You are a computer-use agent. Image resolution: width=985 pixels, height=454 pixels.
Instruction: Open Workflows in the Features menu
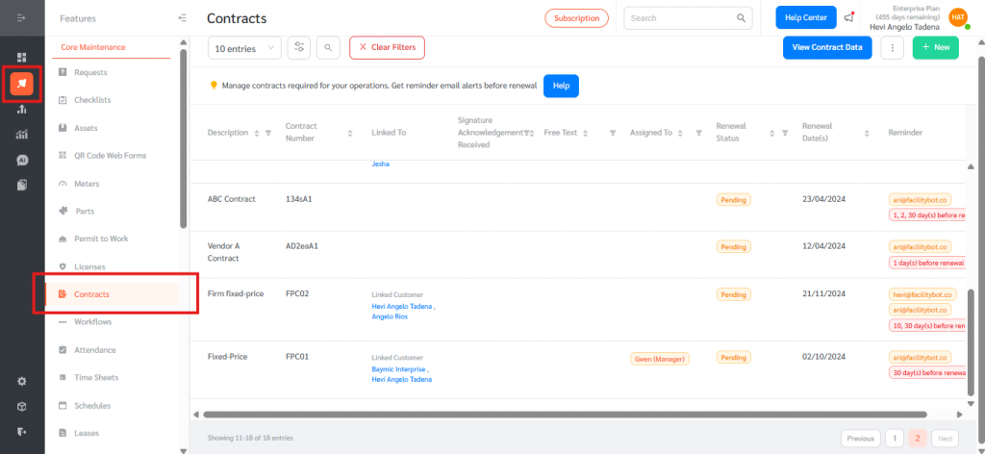coord(92,321)
